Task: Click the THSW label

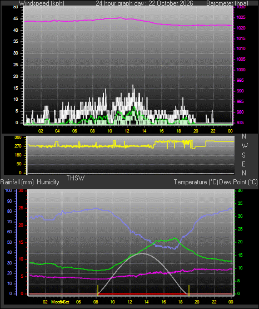Action: (76, 178)
